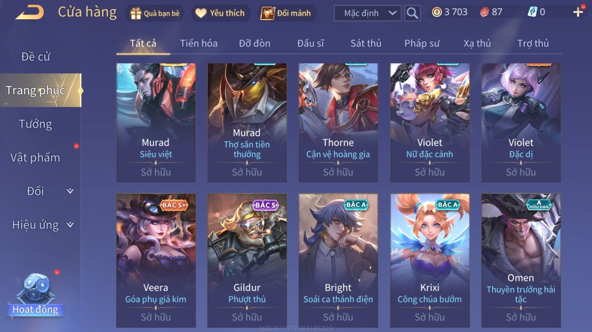Select the Veera Góa phụ giả kim skin
The width and height of the screenshot is (592, 332).
point(156,261)
